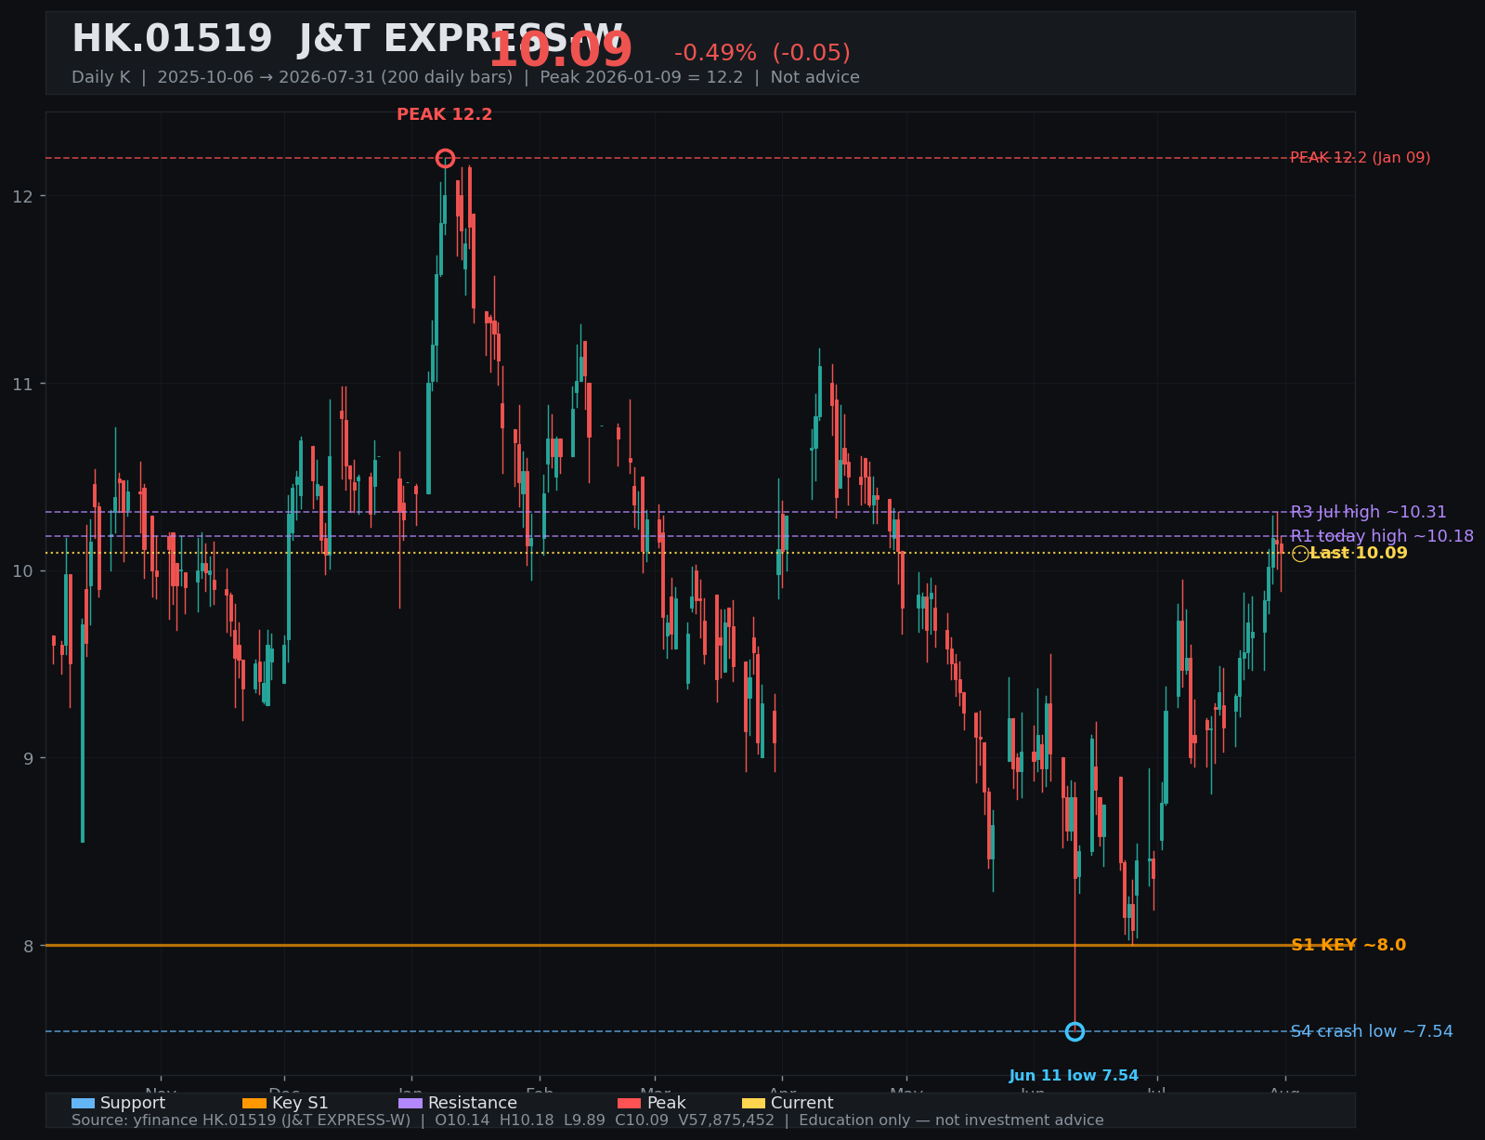Click the "Current" legend label
The height and width of the screenshot is (1140, 1485).
point(802,1104)
